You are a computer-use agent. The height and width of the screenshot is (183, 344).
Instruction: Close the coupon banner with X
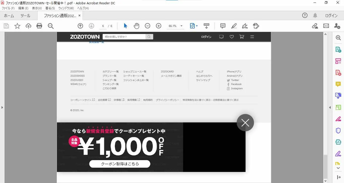pyautogui.click(x=245, y=123)
